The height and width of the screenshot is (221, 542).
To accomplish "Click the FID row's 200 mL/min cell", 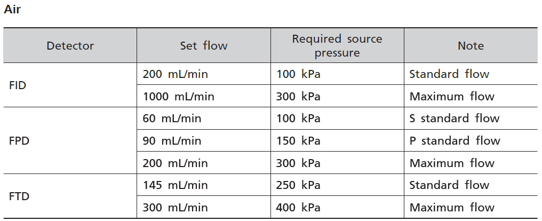I will tap(175, 74).
